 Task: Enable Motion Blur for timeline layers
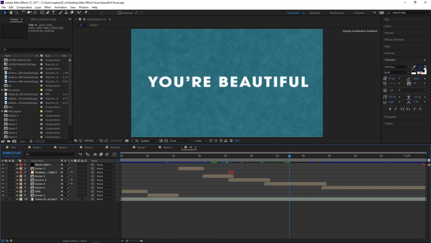click(x=107, y=154)
